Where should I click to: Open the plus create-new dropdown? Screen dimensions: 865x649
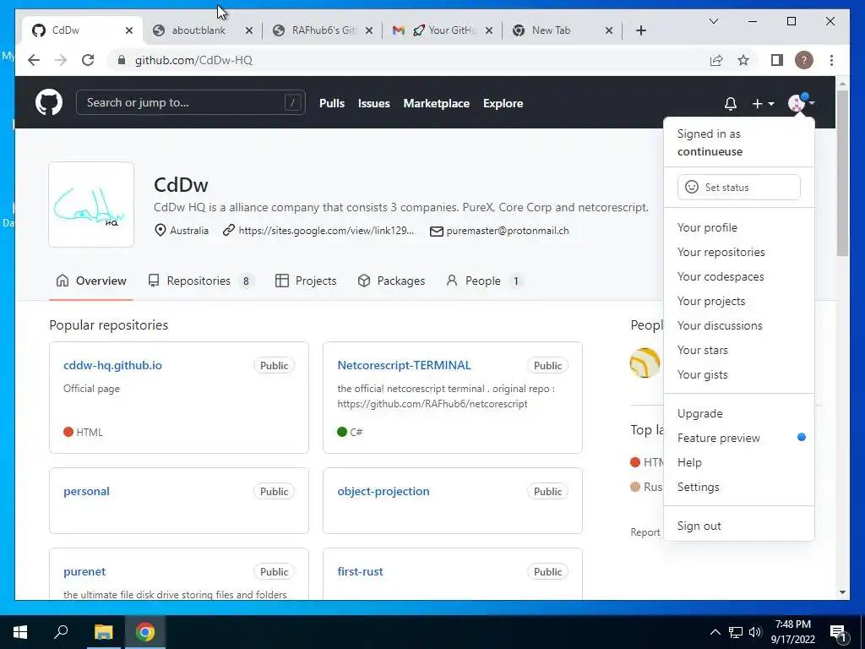pyautogui.click(x=763, y=103)
